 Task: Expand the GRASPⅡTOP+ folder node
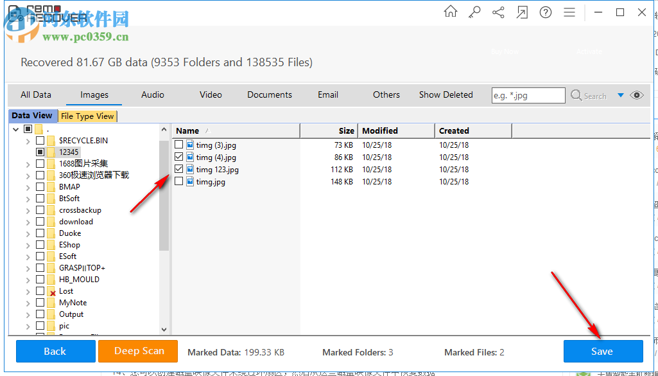point(28,268)
